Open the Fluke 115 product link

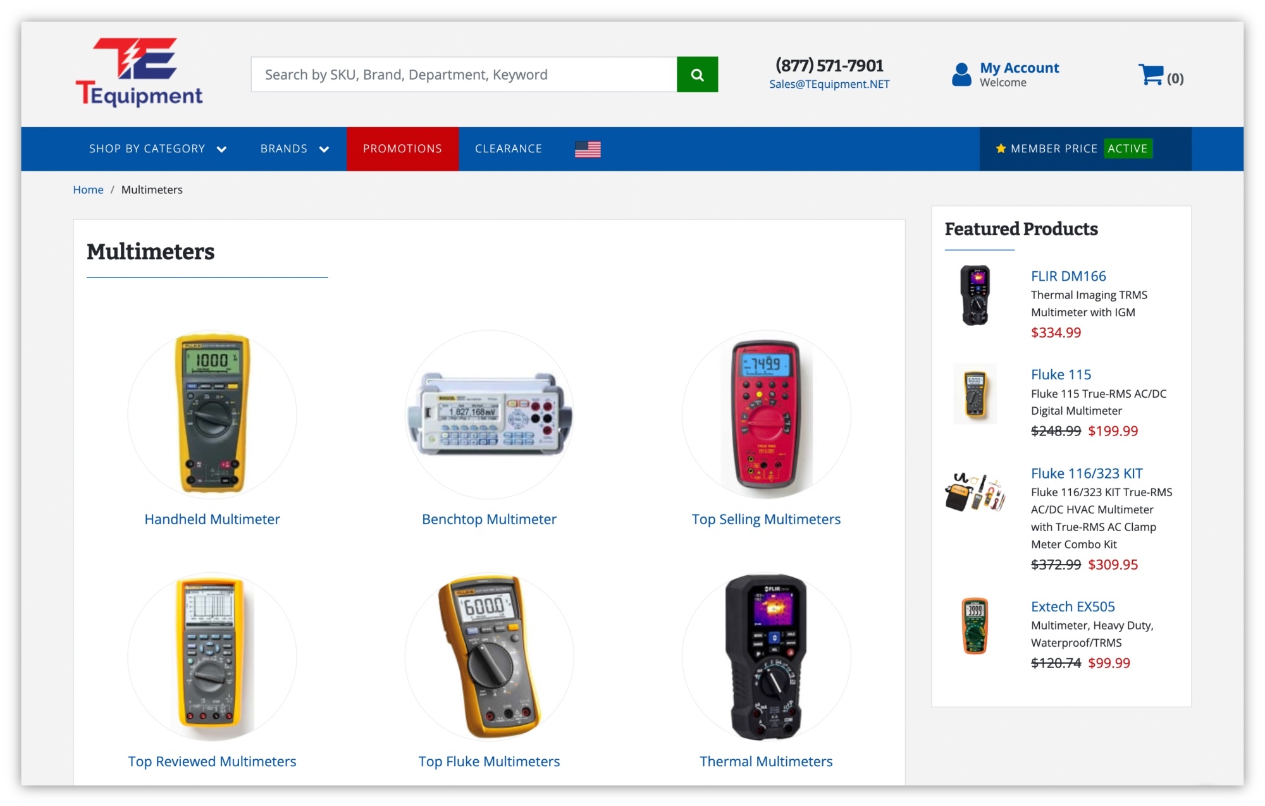tap(1061, 374)
